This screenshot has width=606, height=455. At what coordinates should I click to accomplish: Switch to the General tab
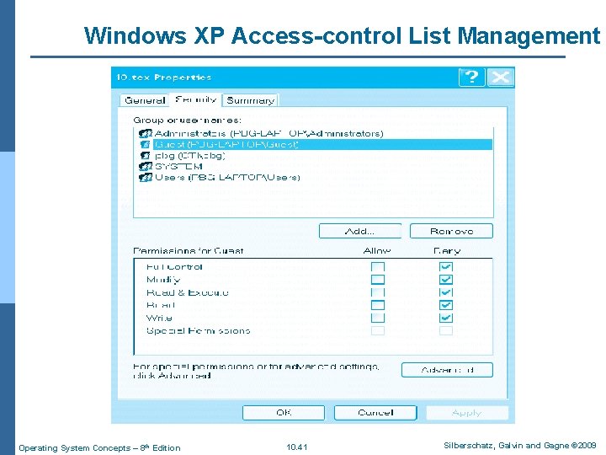(145, 100)
